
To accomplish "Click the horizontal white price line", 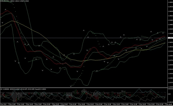I will click(84, 38).
